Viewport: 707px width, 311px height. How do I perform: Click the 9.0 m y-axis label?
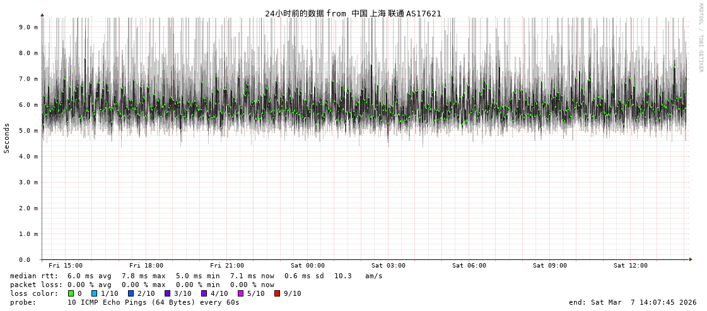[x=28, y=27]
